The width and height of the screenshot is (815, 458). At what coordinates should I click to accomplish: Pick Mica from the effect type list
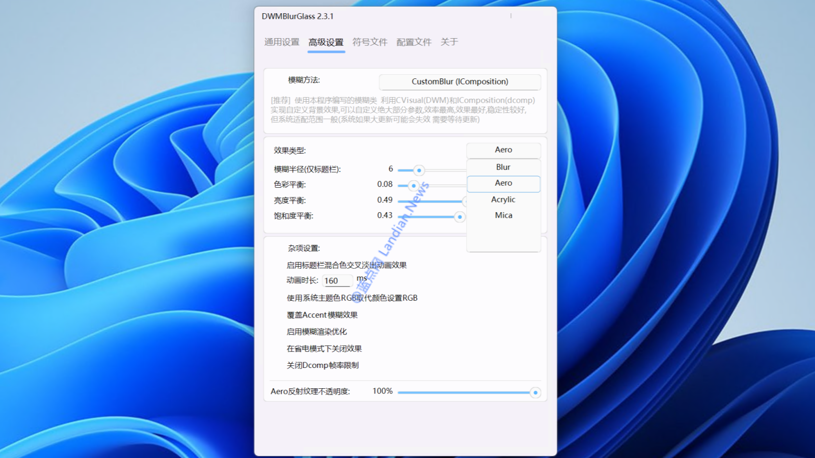pyautogui.click(x=503, y=216)
